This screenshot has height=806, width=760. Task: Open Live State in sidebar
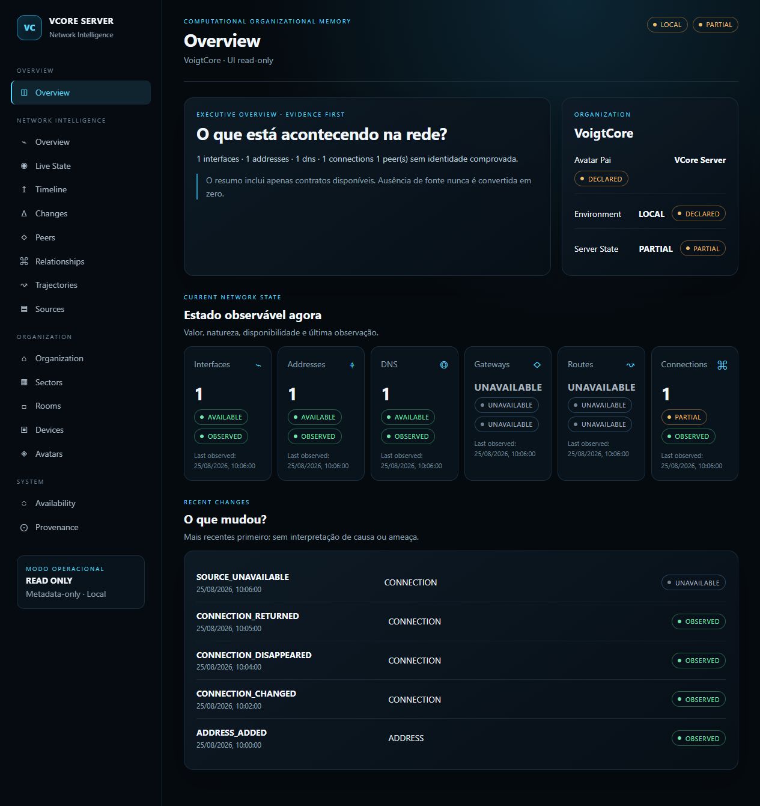tap(81, 166)
